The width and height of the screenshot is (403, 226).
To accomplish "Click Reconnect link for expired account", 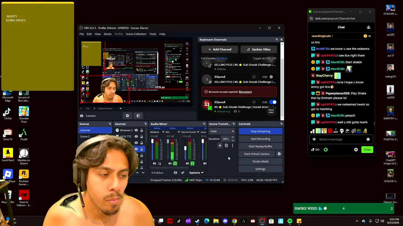I will 245,92.
